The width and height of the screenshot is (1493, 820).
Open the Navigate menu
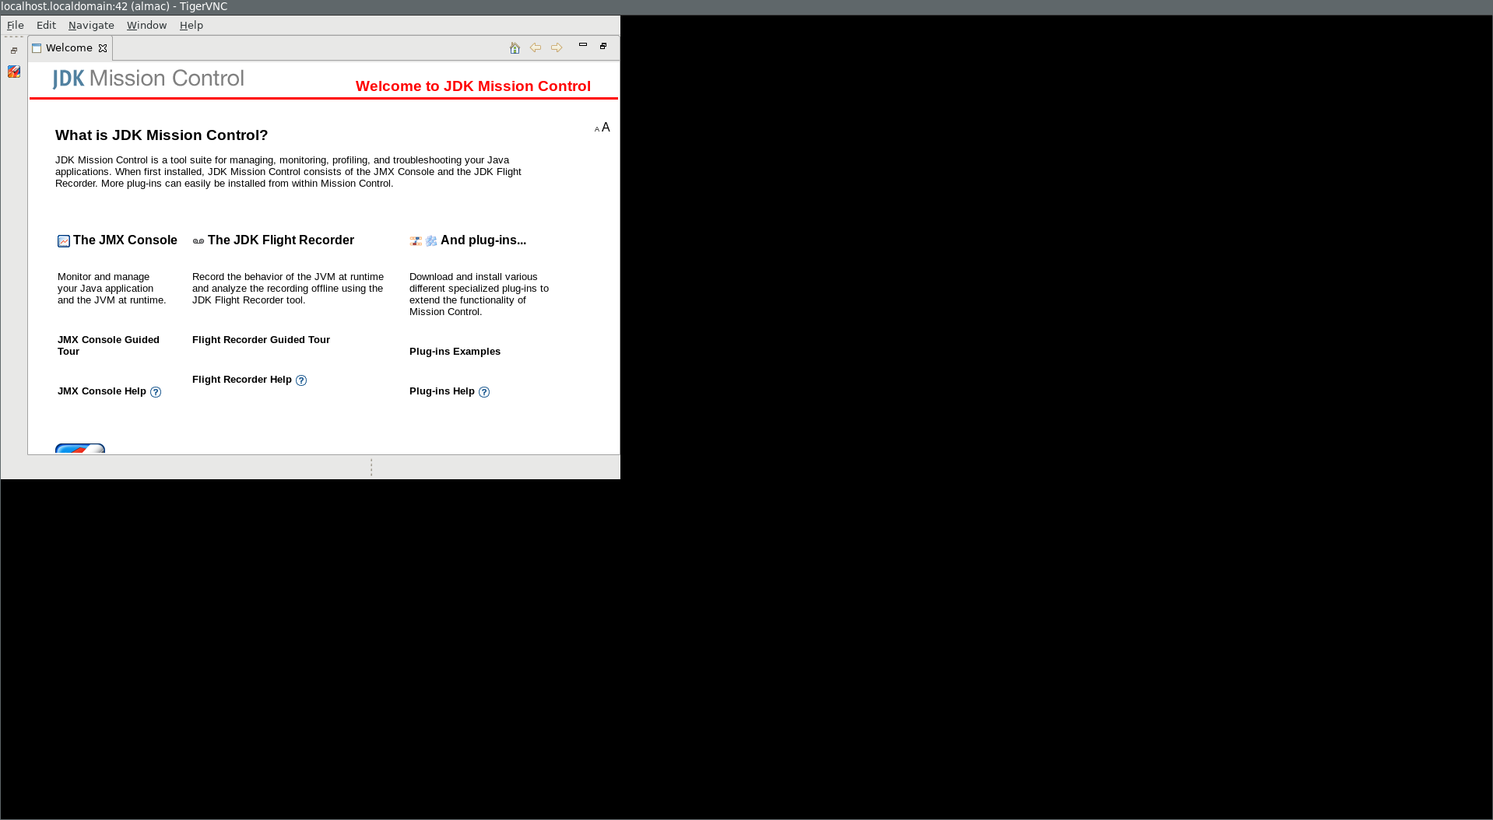pos(91,26)
